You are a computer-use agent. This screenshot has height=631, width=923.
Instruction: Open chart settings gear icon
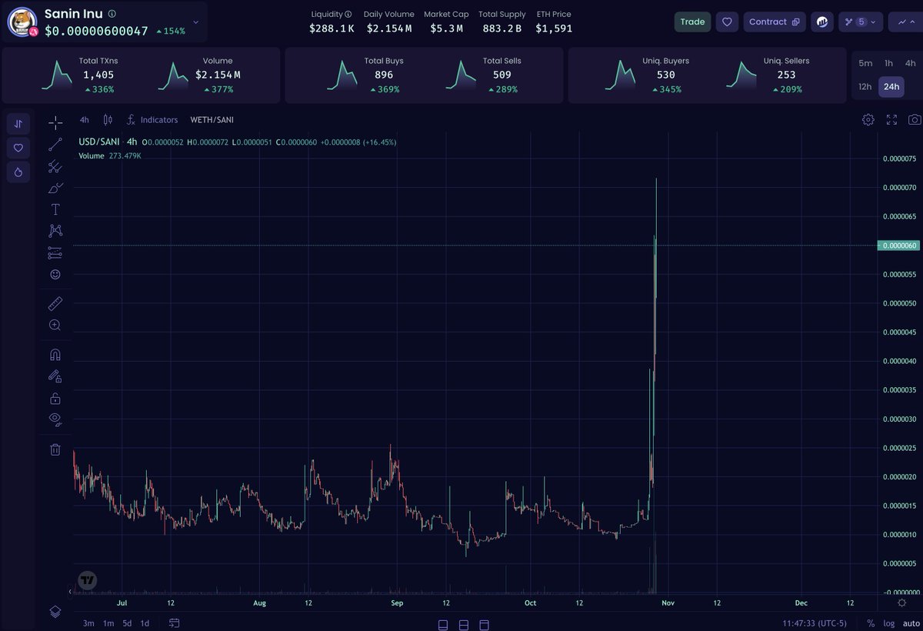tap(868, 120)
